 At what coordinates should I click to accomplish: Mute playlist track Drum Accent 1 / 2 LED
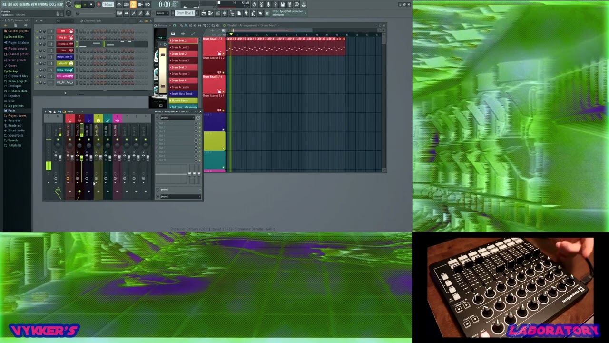point(223,72)
